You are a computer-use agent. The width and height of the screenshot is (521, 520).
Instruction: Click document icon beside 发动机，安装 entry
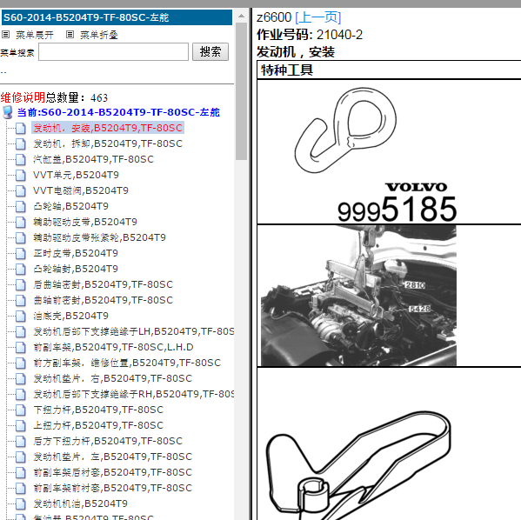pos(21,128)
